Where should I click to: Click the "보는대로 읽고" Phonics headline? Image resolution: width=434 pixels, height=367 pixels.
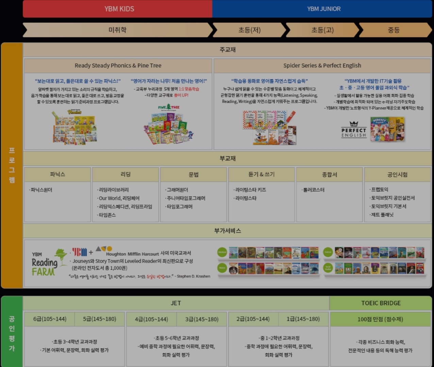pos(78,81)
